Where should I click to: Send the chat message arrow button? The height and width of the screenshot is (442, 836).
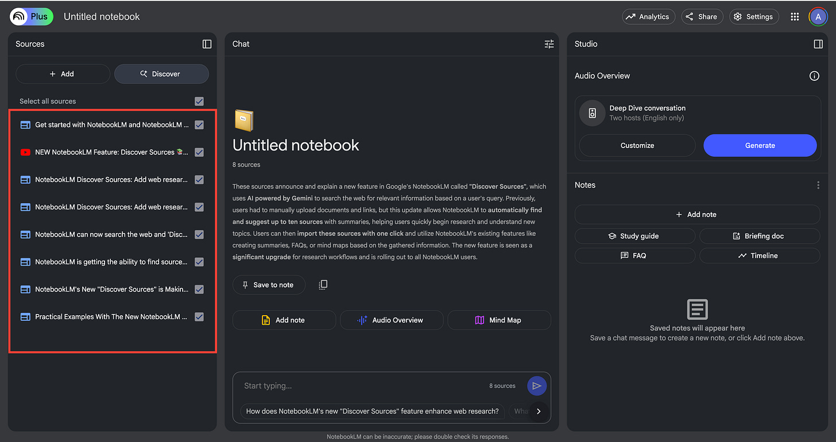point(537,386)
